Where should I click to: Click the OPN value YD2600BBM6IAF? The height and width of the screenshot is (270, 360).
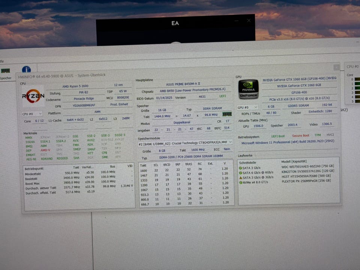(84, 105)
